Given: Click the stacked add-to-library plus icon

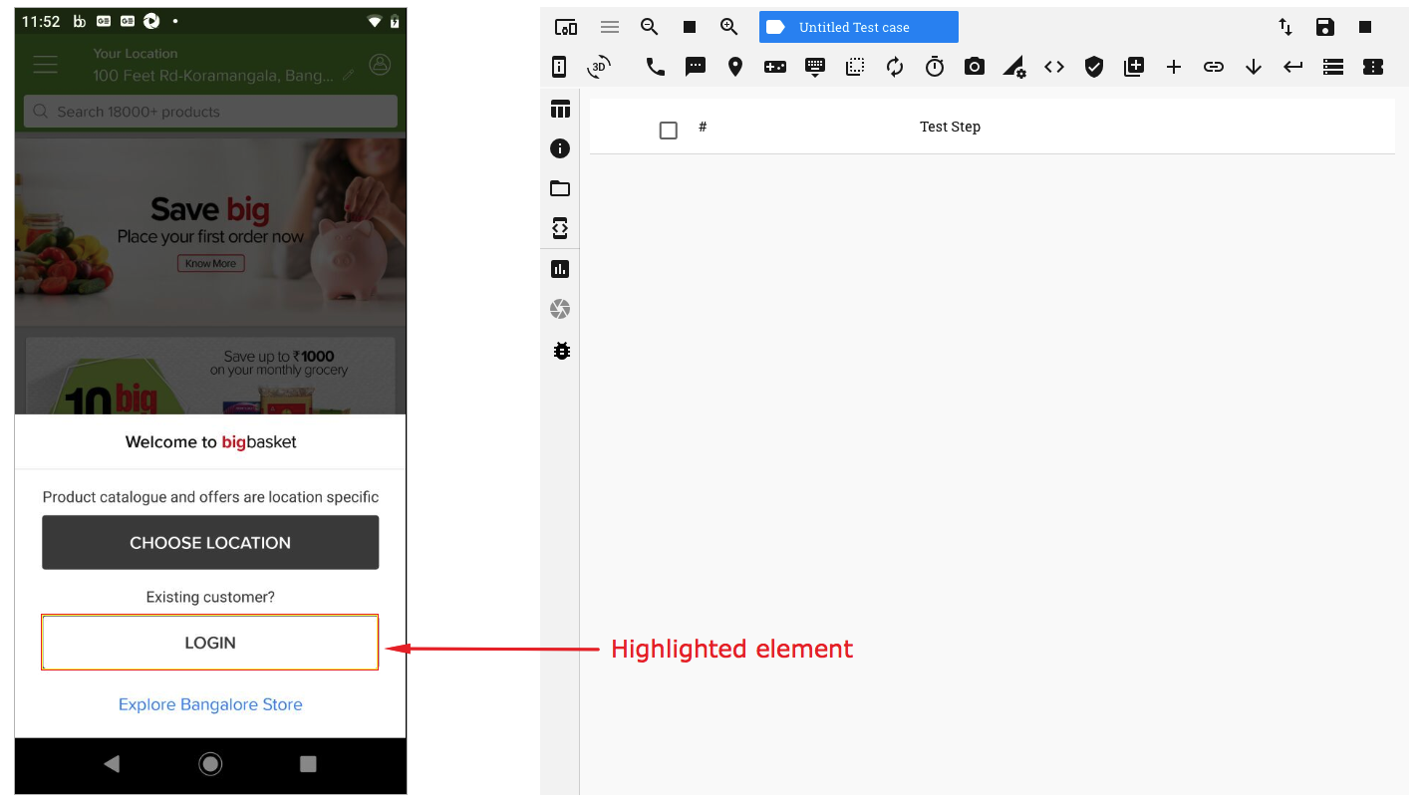Looking at the screenshot, I should pyautogui.click(x=1134, y=67).
